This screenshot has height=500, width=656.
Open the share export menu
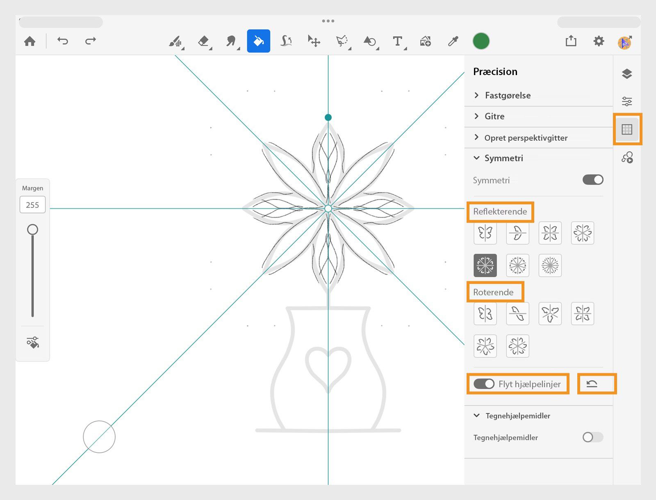(571, 41)
